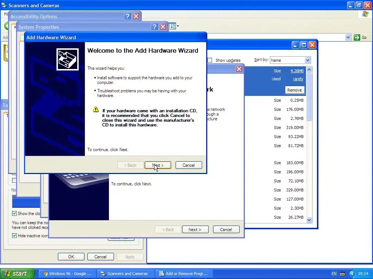
Task: Toggle Hide inactive icons checkbox
Action: [14, 235]
